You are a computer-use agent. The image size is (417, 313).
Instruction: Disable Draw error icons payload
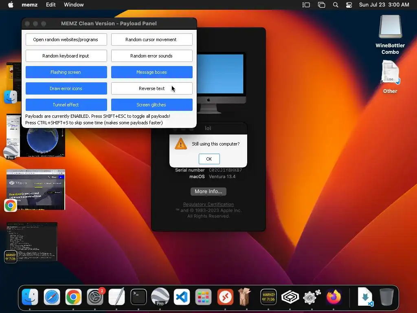click(x=66, y=88)
